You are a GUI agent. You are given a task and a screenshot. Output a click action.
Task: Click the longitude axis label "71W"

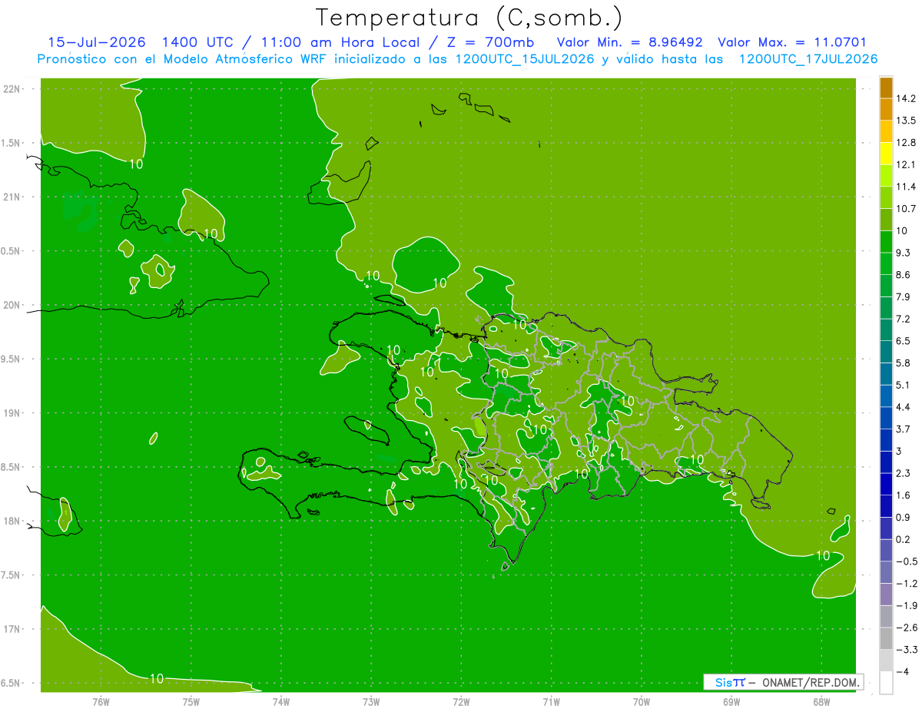pos(551,701)
